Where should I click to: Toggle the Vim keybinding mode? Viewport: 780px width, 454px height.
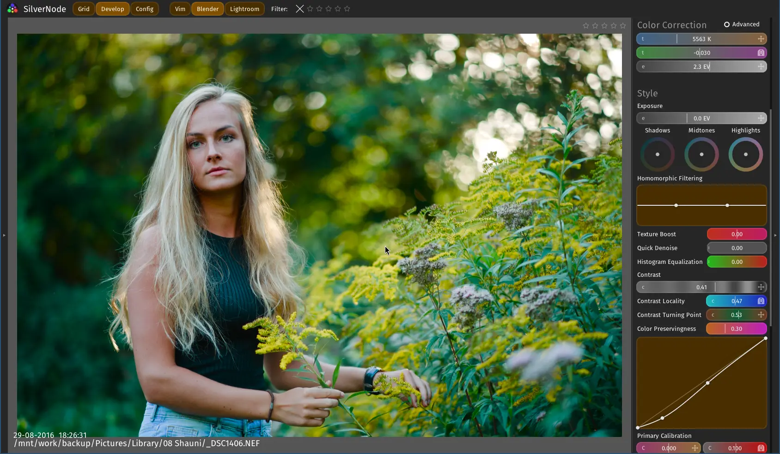180,9
